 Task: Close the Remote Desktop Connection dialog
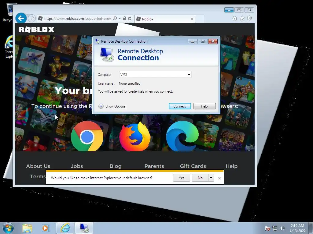[x=213, y=41]
